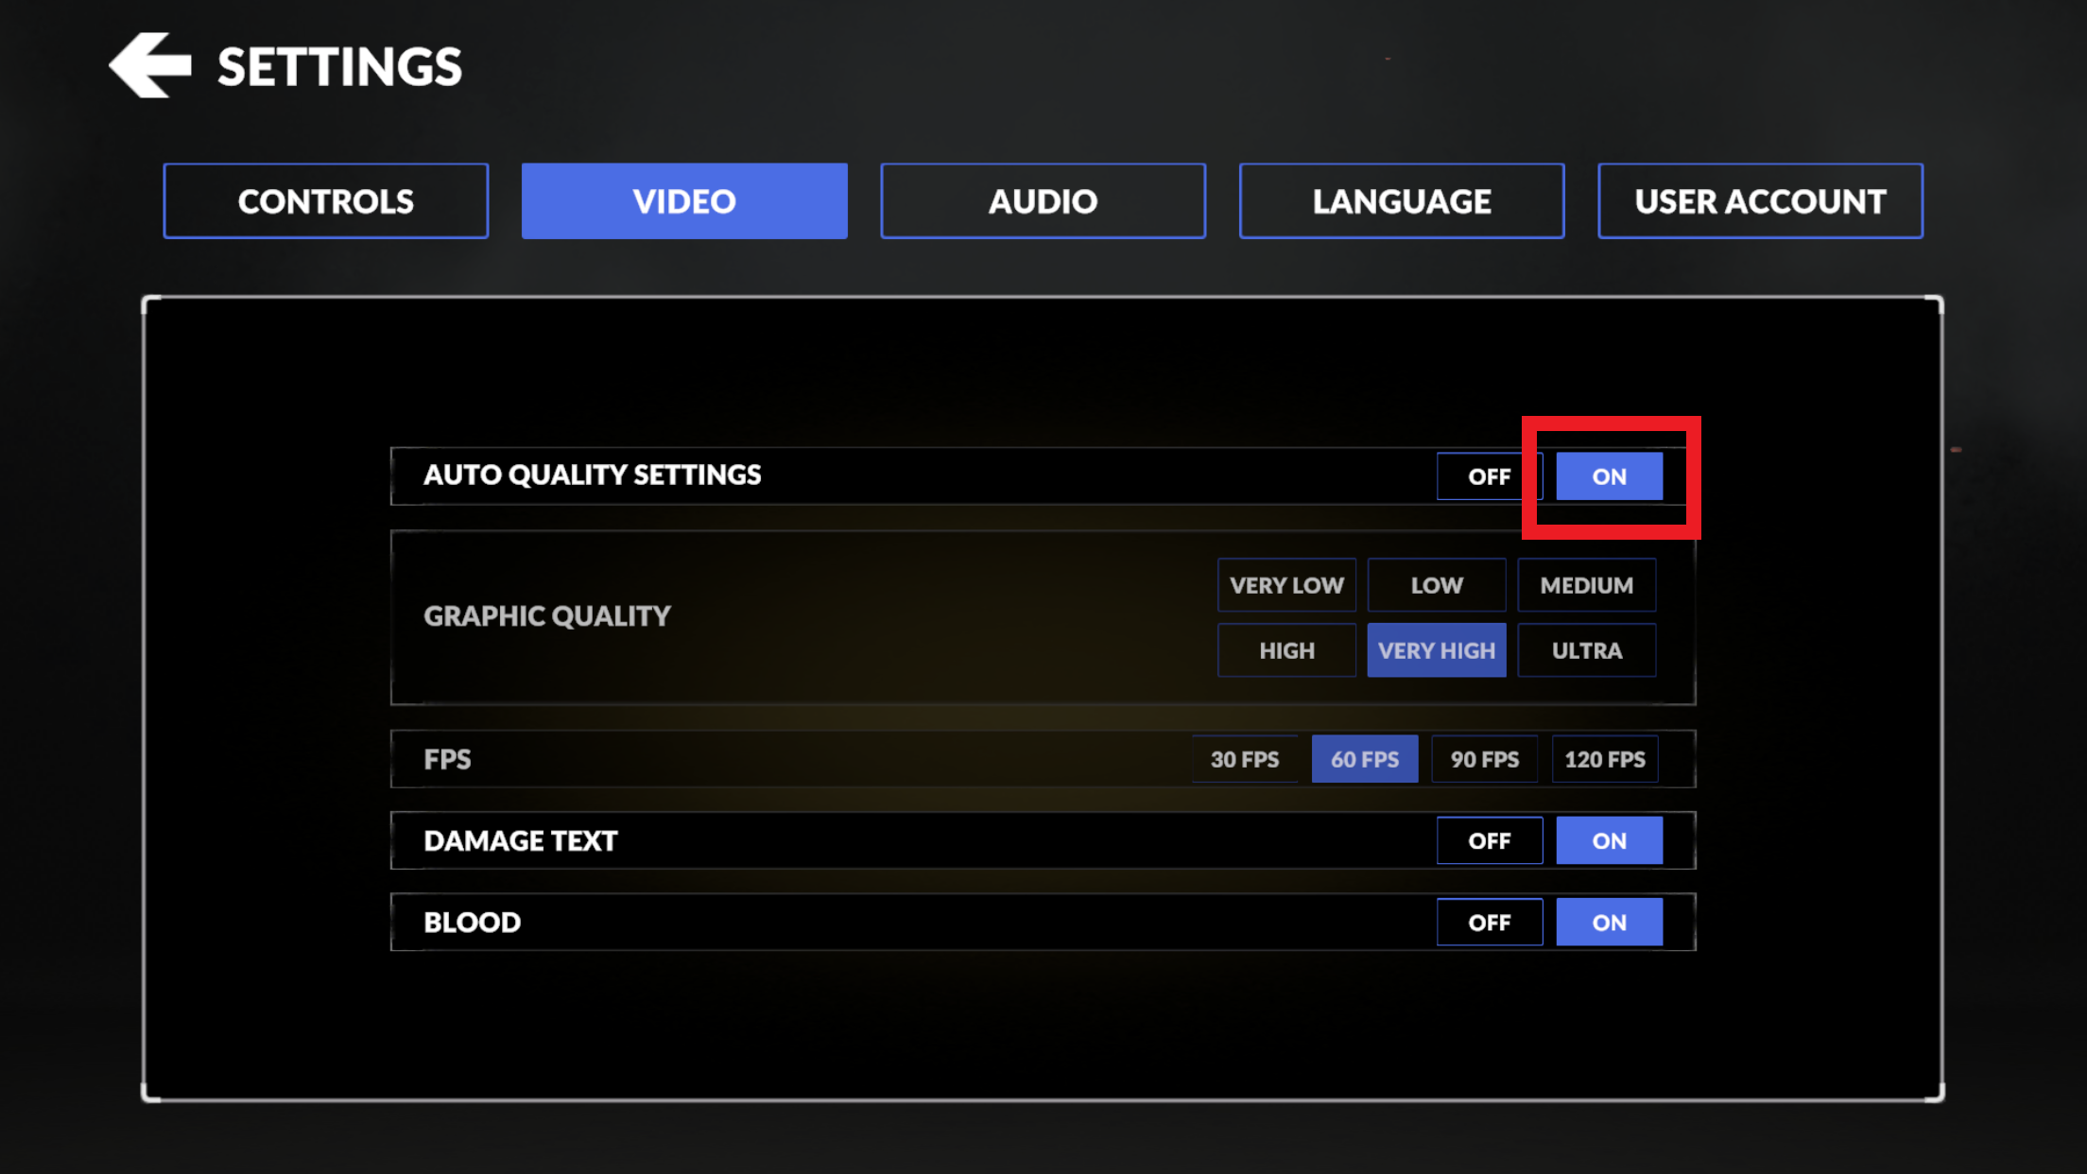Set graphic quality to Very Low

pyautogui.click(x=1286, y=585)
